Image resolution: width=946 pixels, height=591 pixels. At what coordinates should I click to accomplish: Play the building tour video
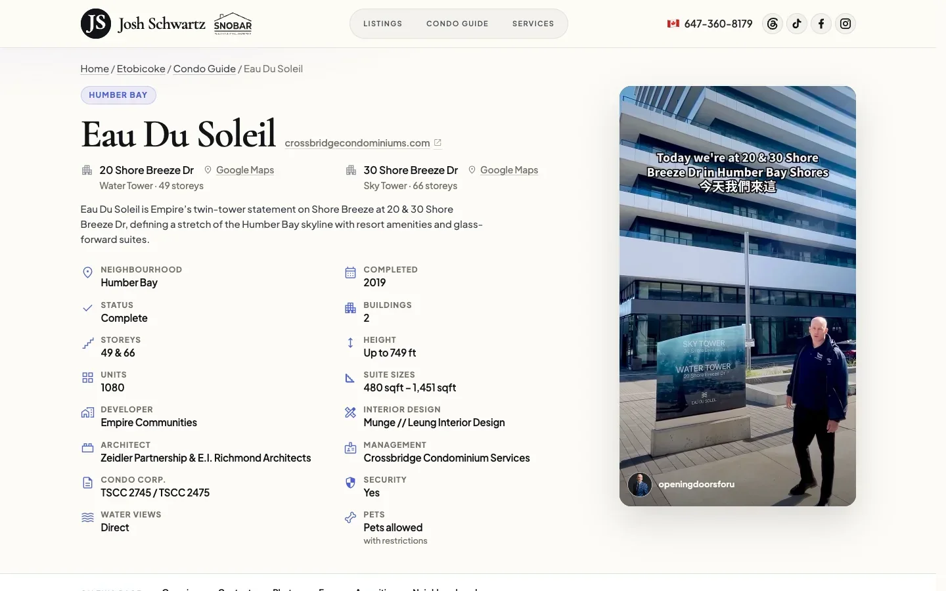(738, 296)
